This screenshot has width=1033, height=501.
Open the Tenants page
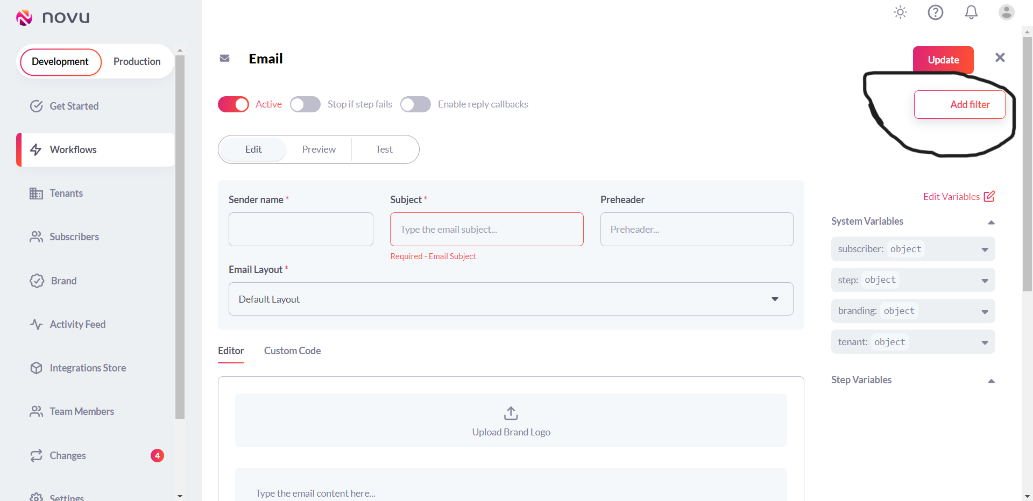pyautogui.click(x=67, y=193)
